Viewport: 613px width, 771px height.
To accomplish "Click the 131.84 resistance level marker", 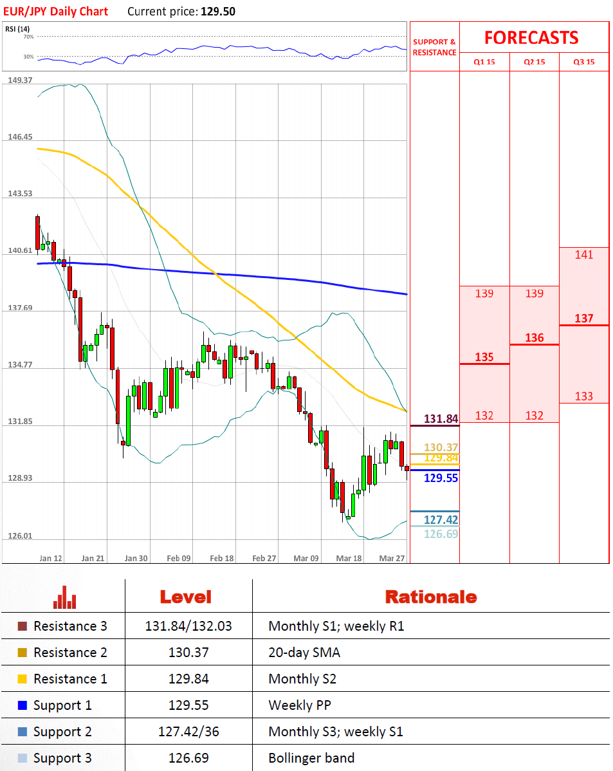I will click(441, 419).
